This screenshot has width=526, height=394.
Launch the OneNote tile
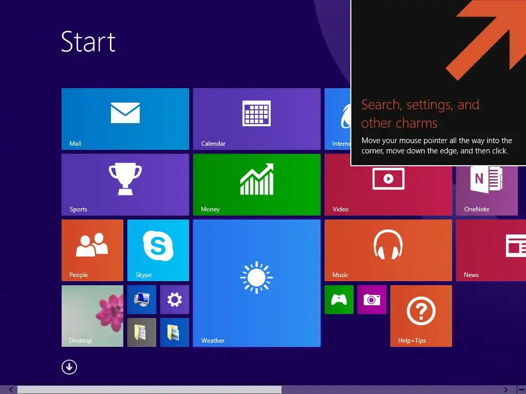tap(487, 190)
